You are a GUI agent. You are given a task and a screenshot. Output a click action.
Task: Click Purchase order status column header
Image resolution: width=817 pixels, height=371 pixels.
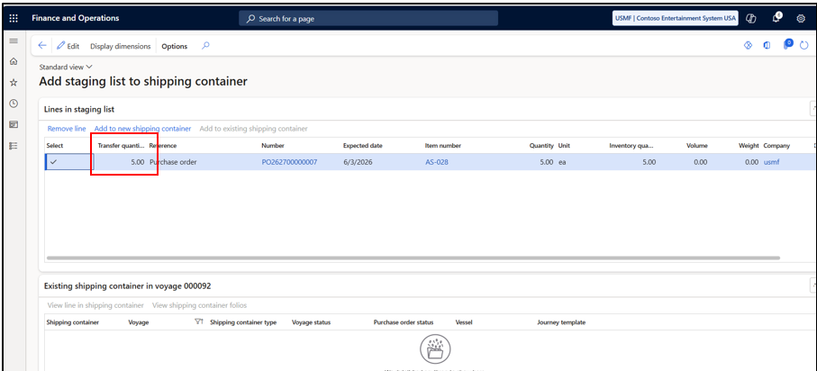404,322
